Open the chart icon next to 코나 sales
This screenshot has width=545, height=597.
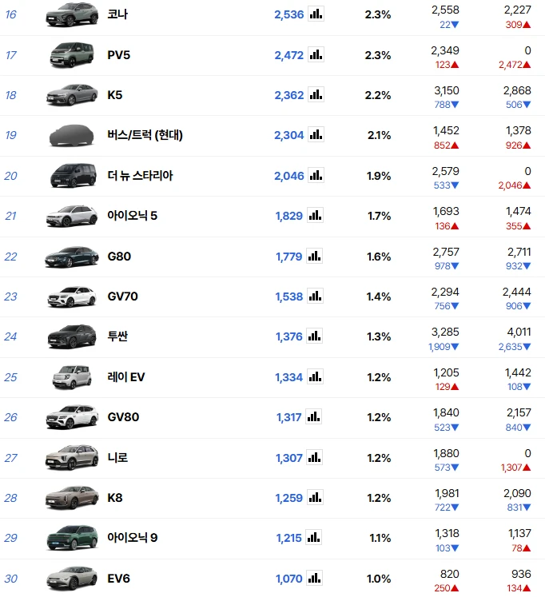pos(316,14)
